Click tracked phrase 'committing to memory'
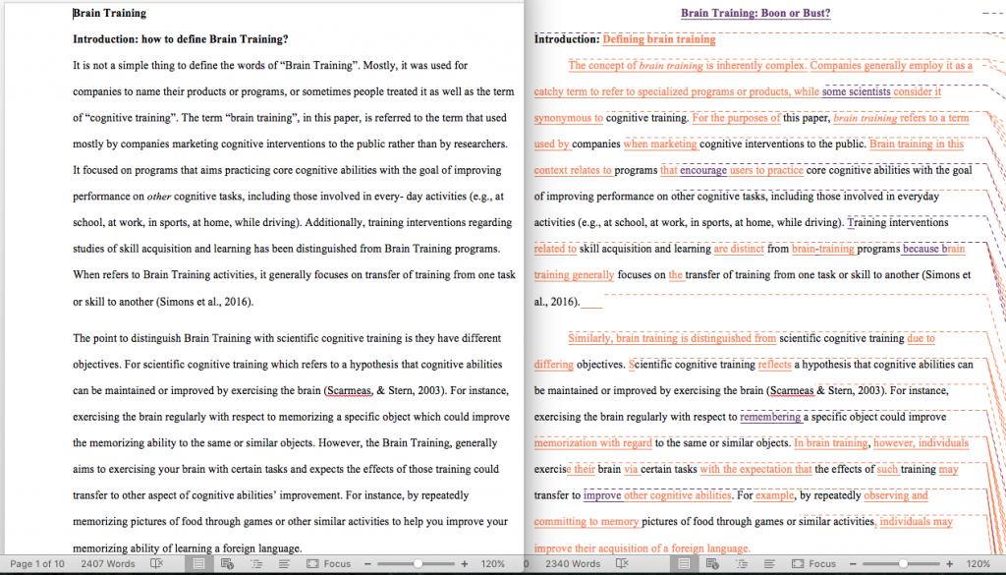 [x=587, y=522]
